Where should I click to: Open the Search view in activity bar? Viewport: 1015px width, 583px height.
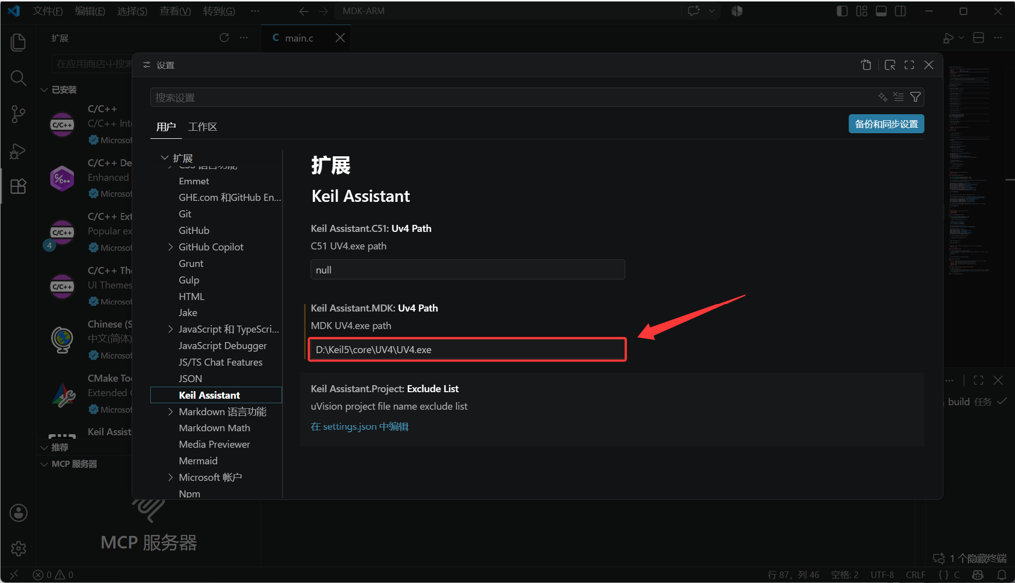(x=18, y=78)
